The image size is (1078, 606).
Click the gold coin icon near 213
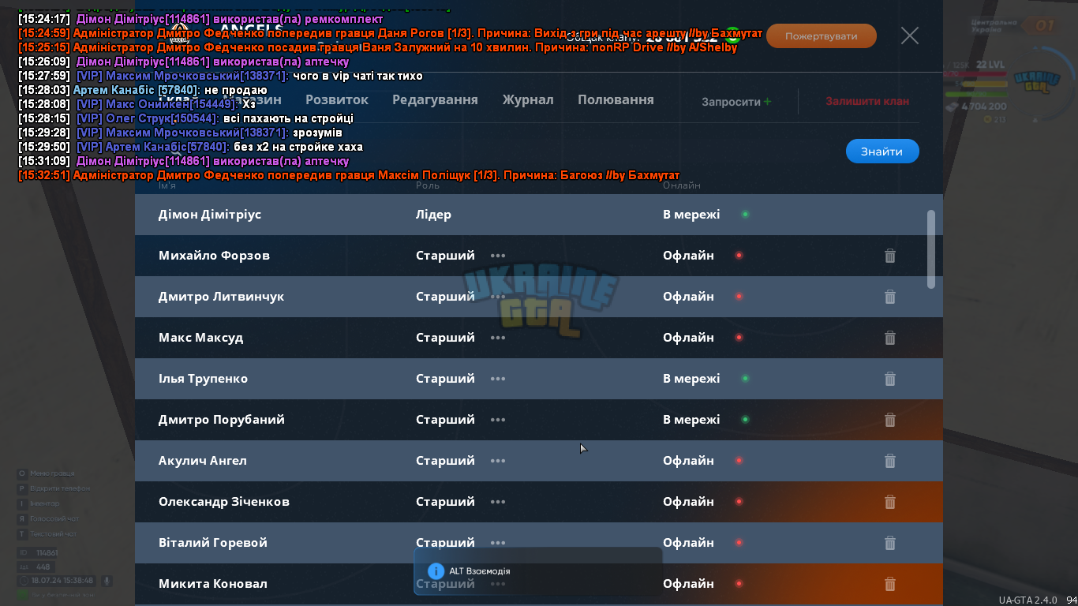click(x=987, y=120)
